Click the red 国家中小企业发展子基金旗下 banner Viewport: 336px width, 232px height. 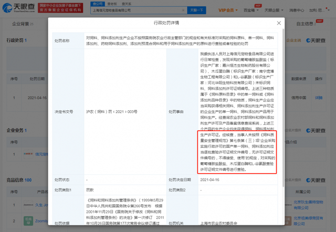60,8
